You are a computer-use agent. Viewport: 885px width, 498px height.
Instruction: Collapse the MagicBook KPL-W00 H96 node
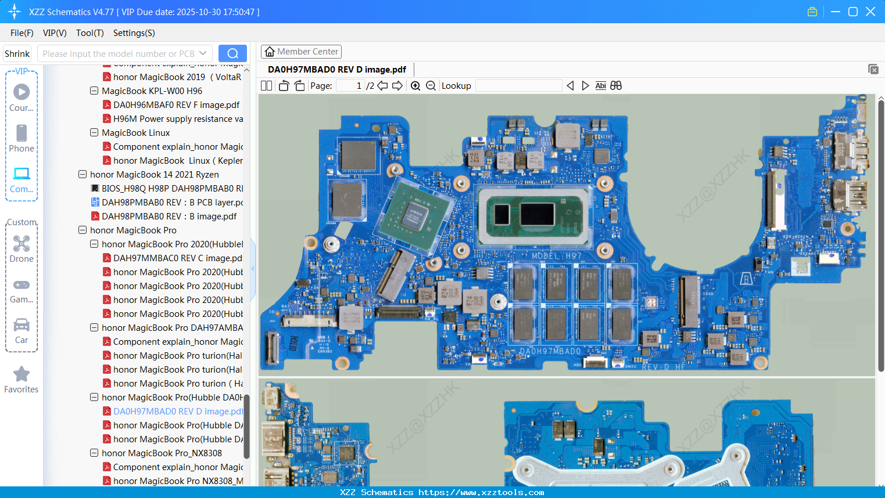click(94, 91)
